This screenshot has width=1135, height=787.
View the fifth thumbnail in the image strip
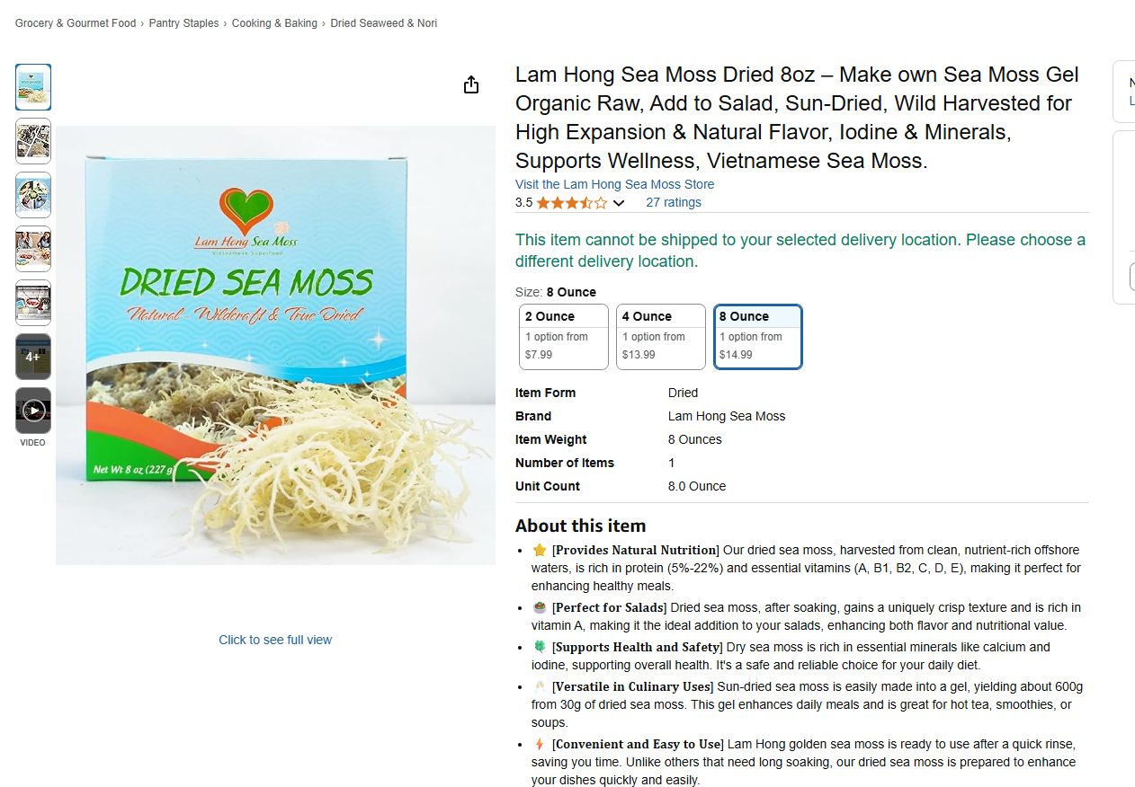click(33, 303)
